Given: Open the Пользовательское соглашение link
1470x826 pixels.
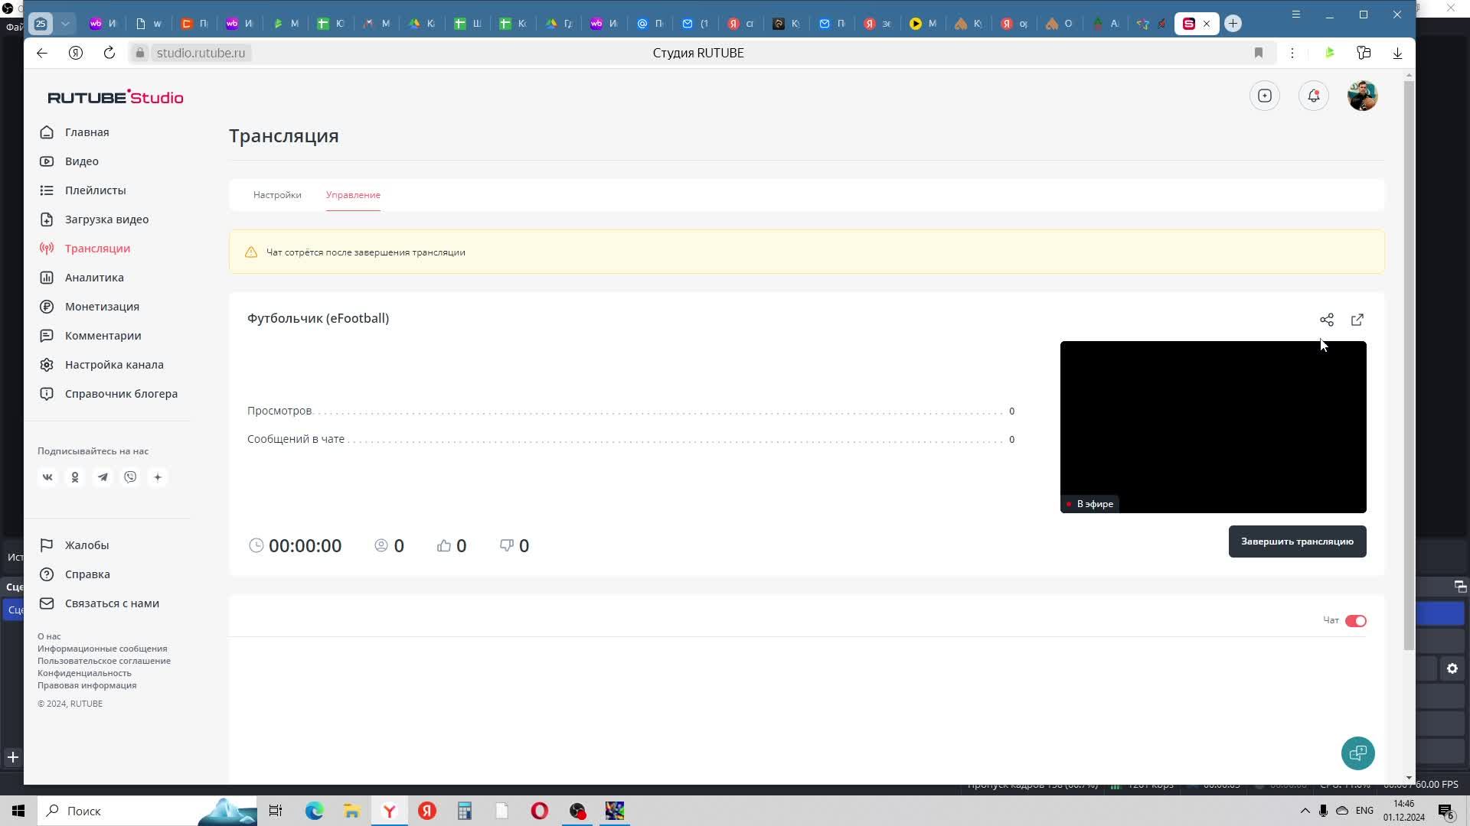Looking at the screenshot, I should (x=104, y=661).
